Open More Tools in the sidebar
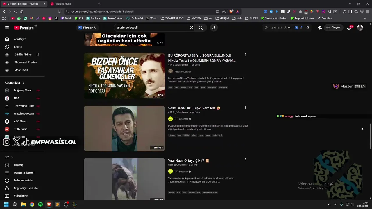The height and width of the screenshot is (209, 372). click(21, 70)
